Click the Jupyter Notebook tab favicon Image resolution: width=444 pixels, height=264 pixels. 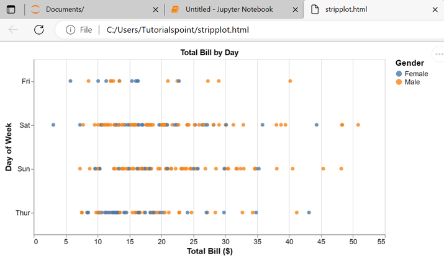(x=175, y=9)
